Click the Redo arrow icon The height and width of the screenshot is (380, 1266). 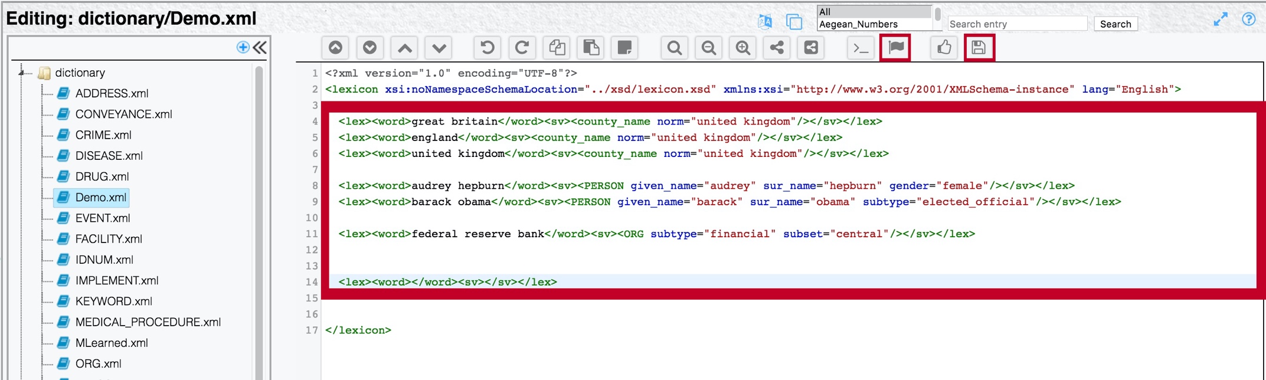tap(522, 48)
